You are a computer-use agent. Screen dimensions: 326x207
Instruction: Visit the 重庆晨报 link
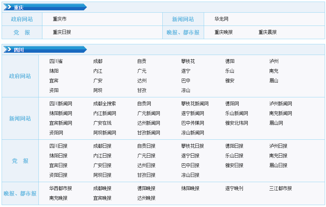[267, 32]
